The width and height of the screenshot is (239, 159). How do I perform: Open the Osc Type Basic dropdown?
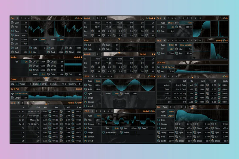(42, 39)
